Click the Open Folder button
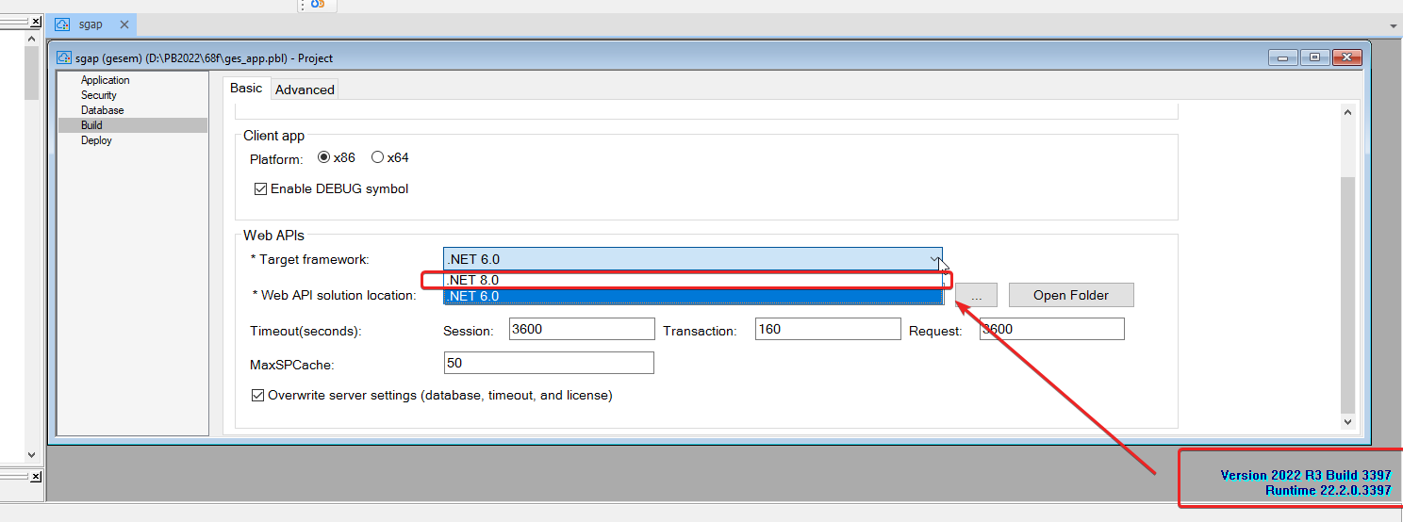 click(x=1070, y=295)
